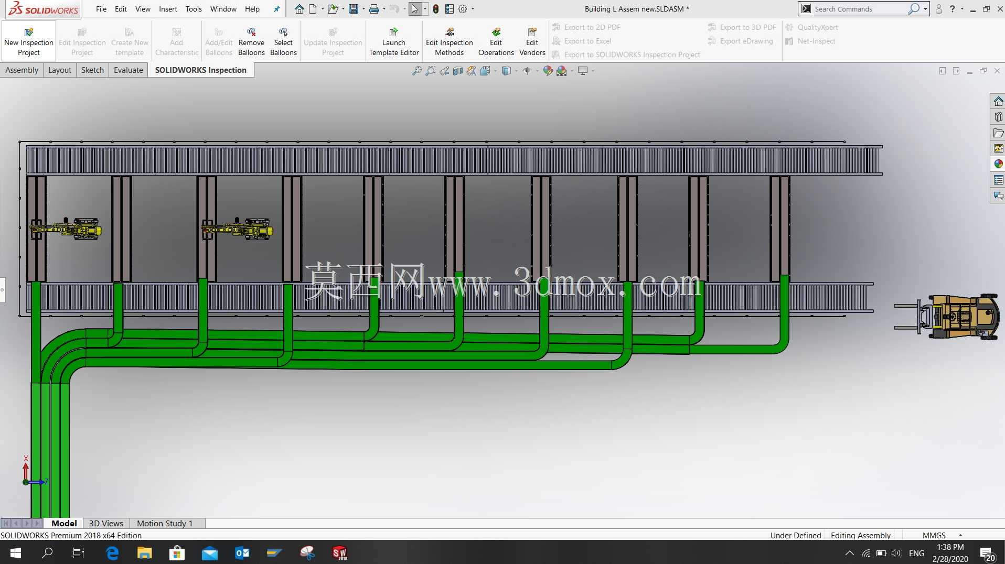Image resolution: width=1005 pixels, height=564 pixels.
Task: Switch to the Sketch tab
Action: click(x=92, y=70)
